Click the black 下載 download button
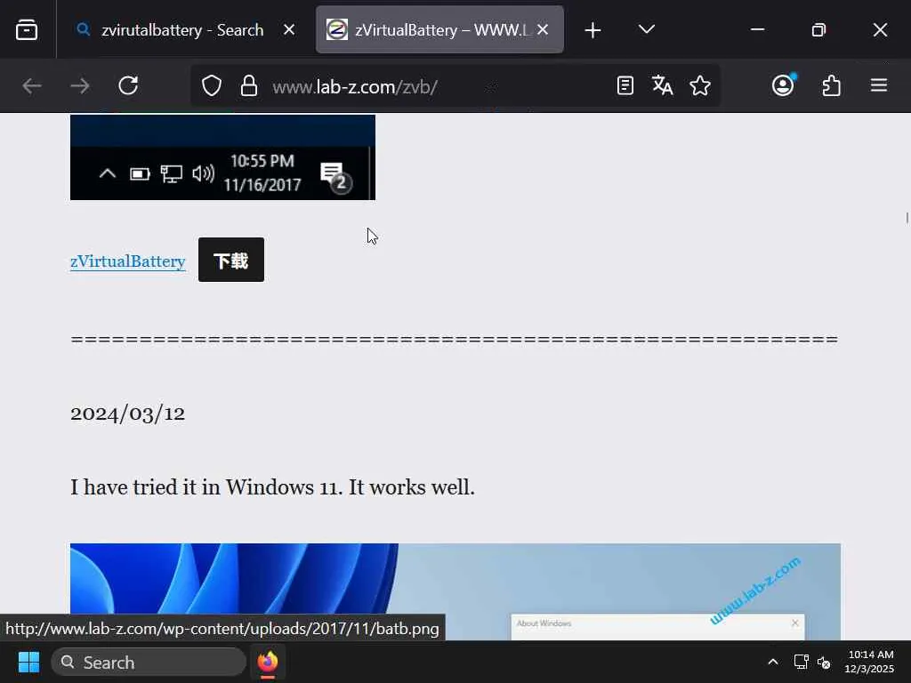Image resolution: width=911 pixels, height=683 pixels. [231, 260]
